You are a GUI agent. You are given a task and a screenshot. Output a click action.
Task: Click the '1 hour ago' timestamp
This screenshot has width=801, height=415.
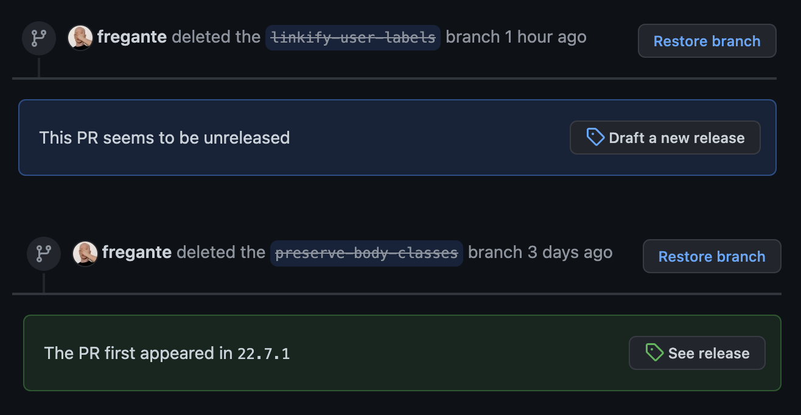point(544,37)
